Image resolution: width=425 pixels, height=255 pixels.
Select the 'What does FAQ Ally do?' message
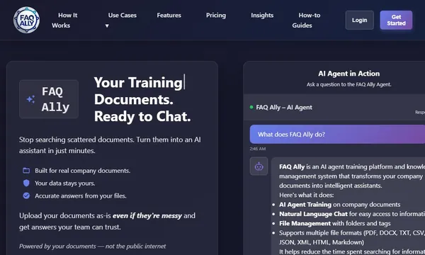click(337, 134)
